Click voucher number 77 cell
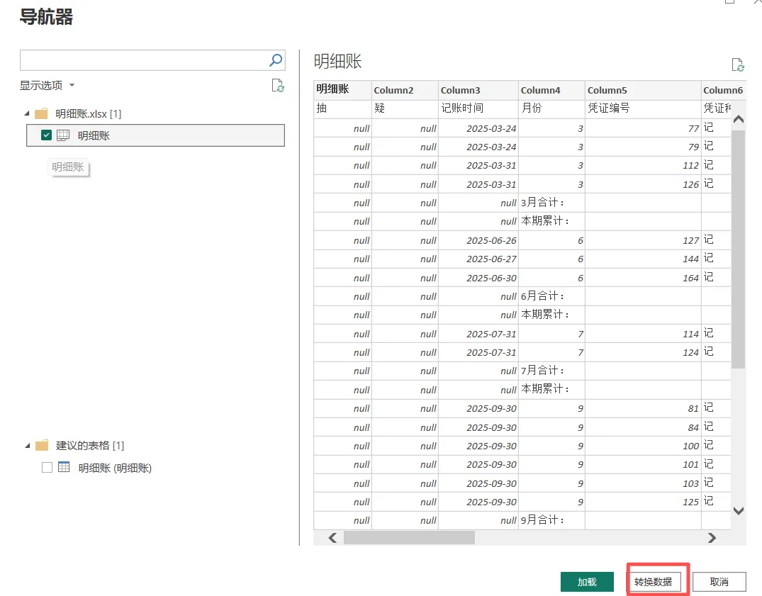Image resolution: width=762 pixels, height=596 pixels. click(643, 128)
